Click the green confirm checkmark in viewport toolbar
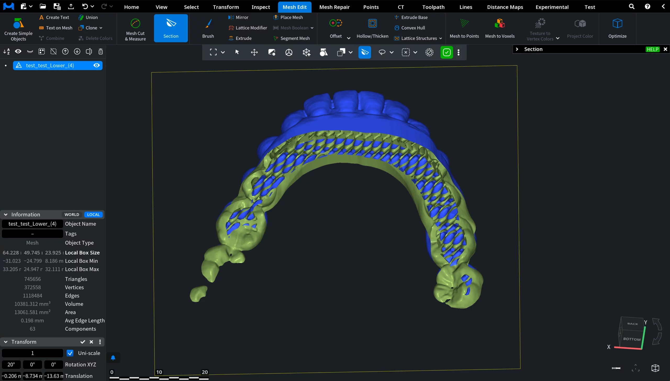The width and height of the screenshot is (670, 381). coord(446,52)
